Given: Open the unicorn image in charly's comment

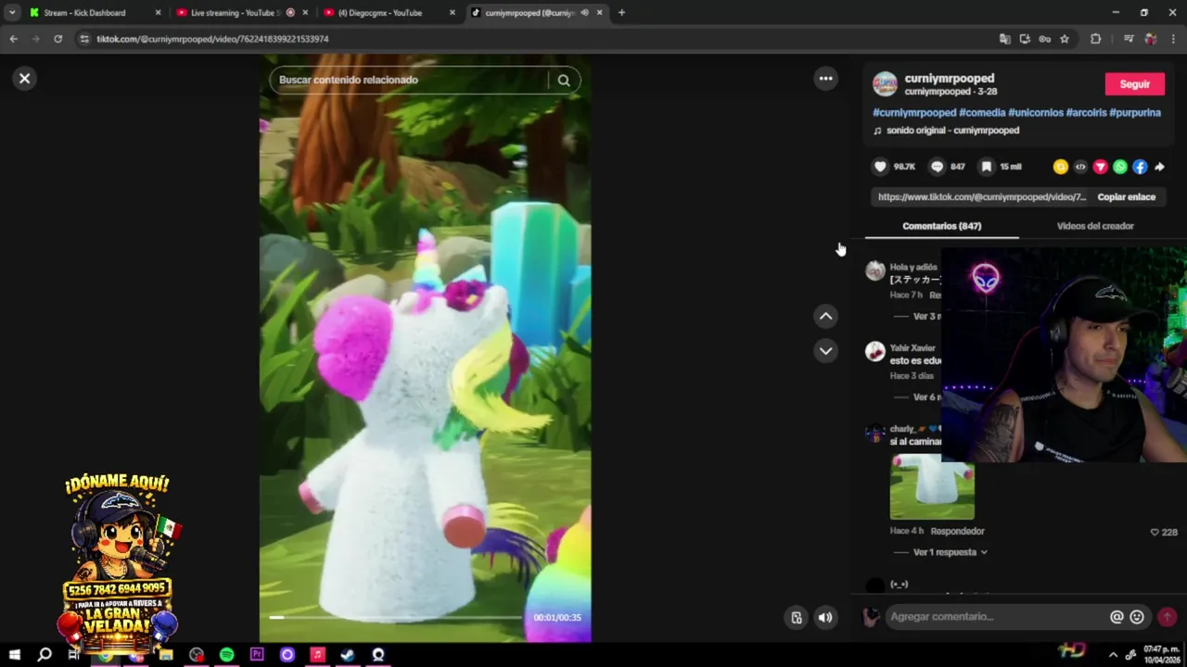Looking at the screenshot, I should pyautogui.click(x=932, y=487).
